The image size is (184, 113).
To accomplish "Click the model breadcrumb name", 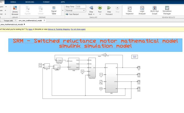I will click(12, 25).
